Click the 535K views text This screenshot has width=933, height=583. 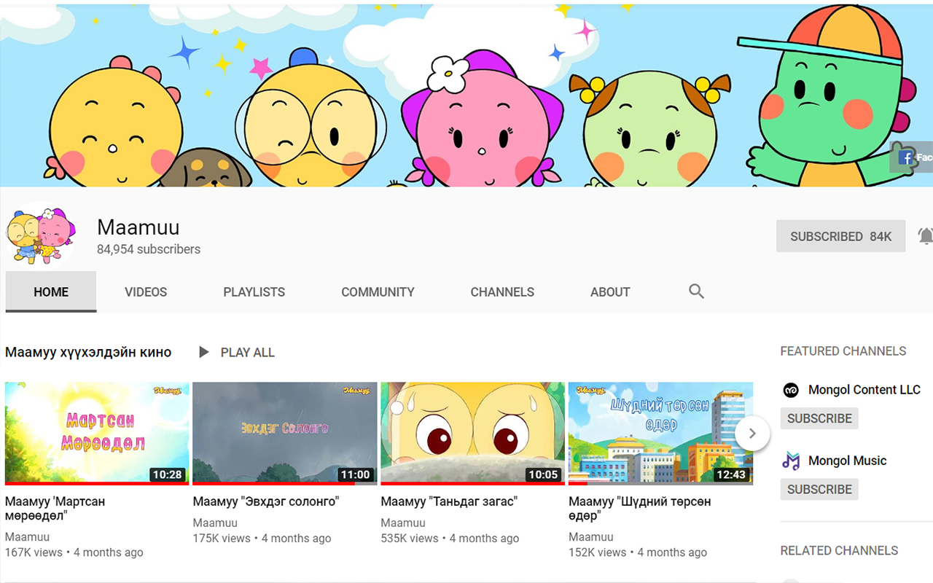(410, 539)
